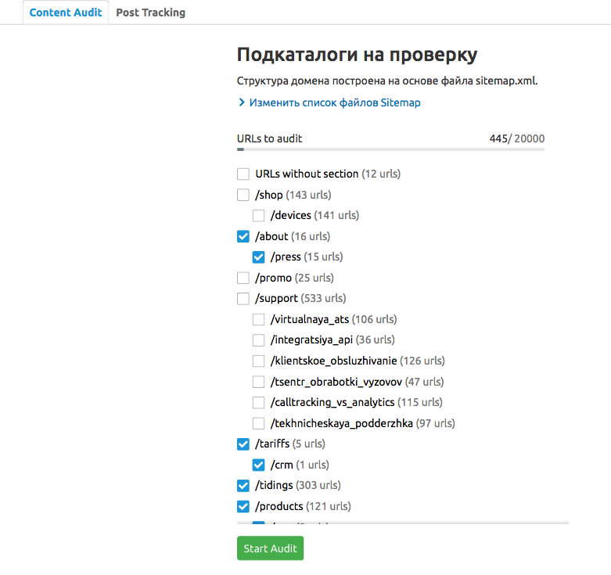Deselect the /tidings checkbox
This screenshot has height=575, width=611.
(x=243, y=485)
